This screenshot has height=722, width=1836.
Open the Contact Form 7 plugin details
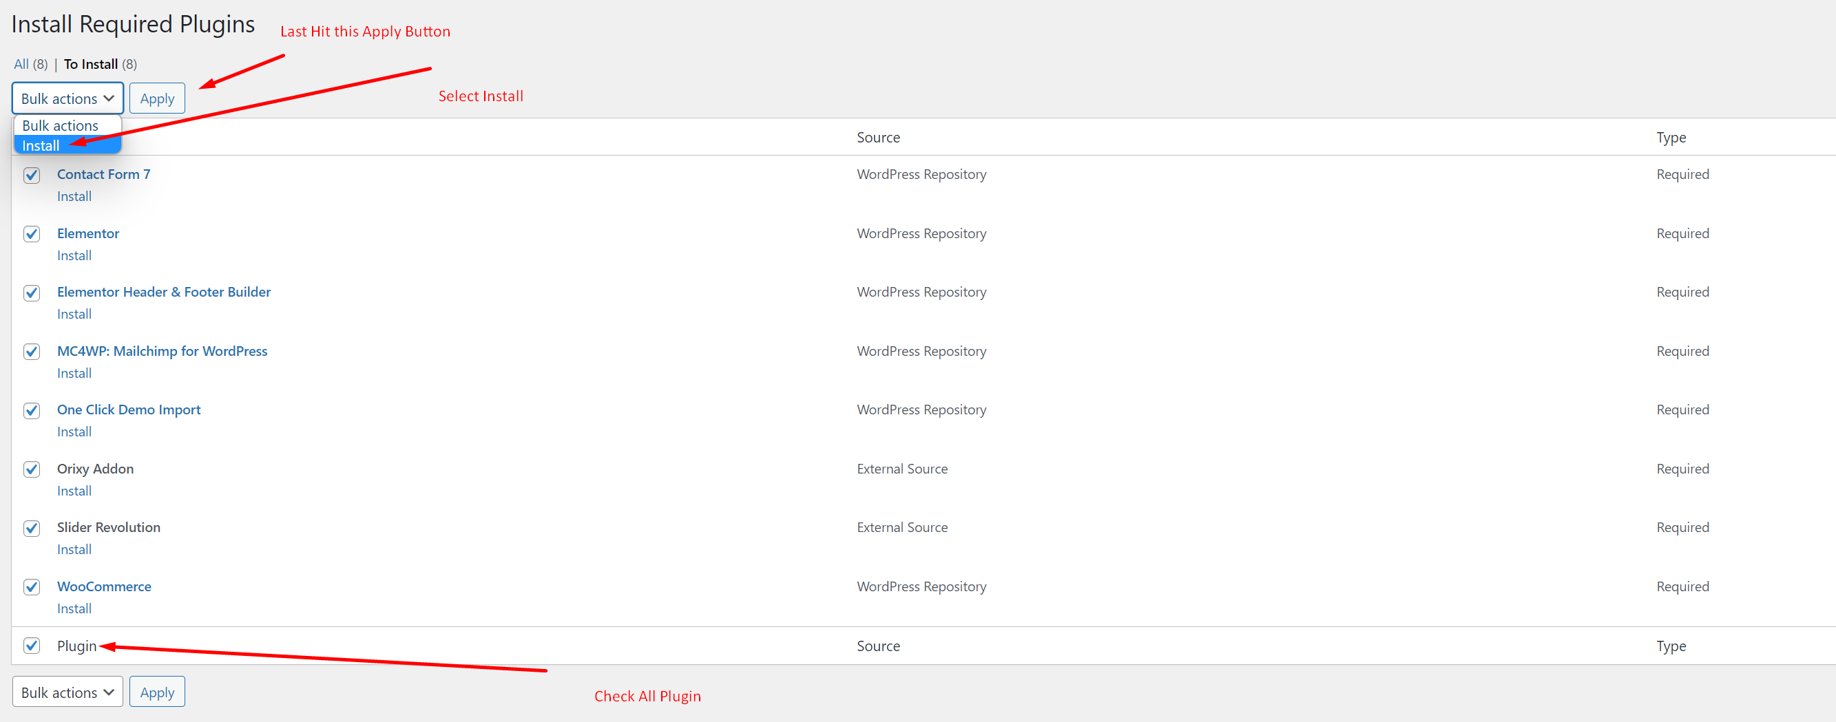click(x=103, y=173)
